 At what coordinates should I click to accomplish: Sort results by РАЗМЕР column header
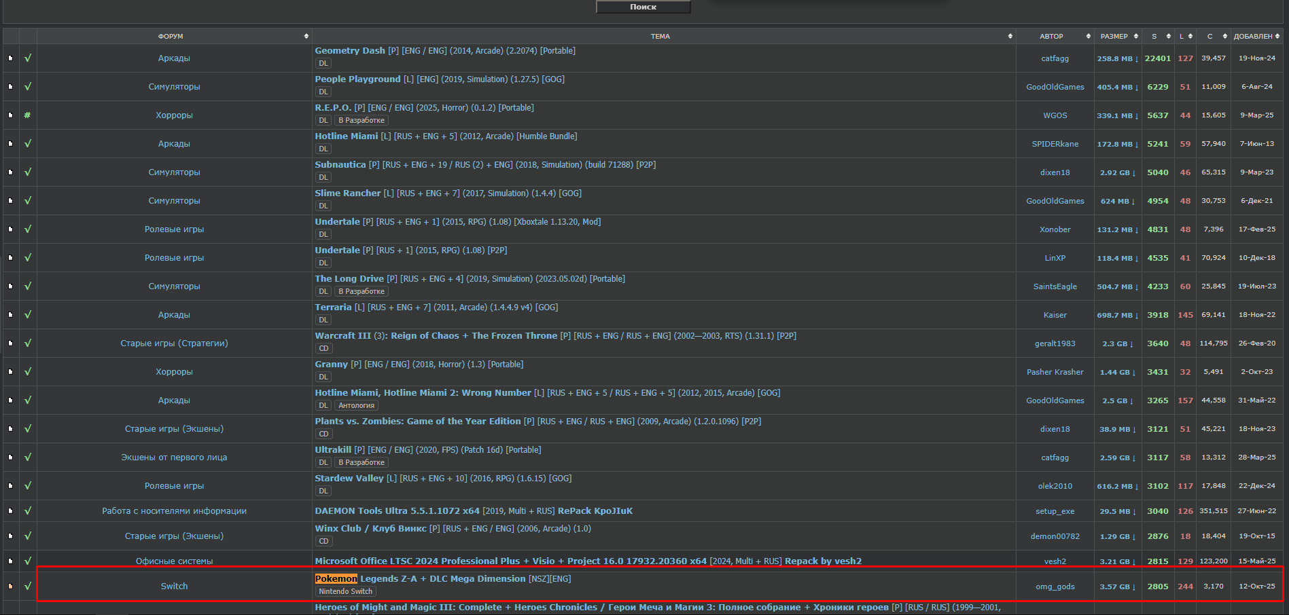click(1118, 36)
